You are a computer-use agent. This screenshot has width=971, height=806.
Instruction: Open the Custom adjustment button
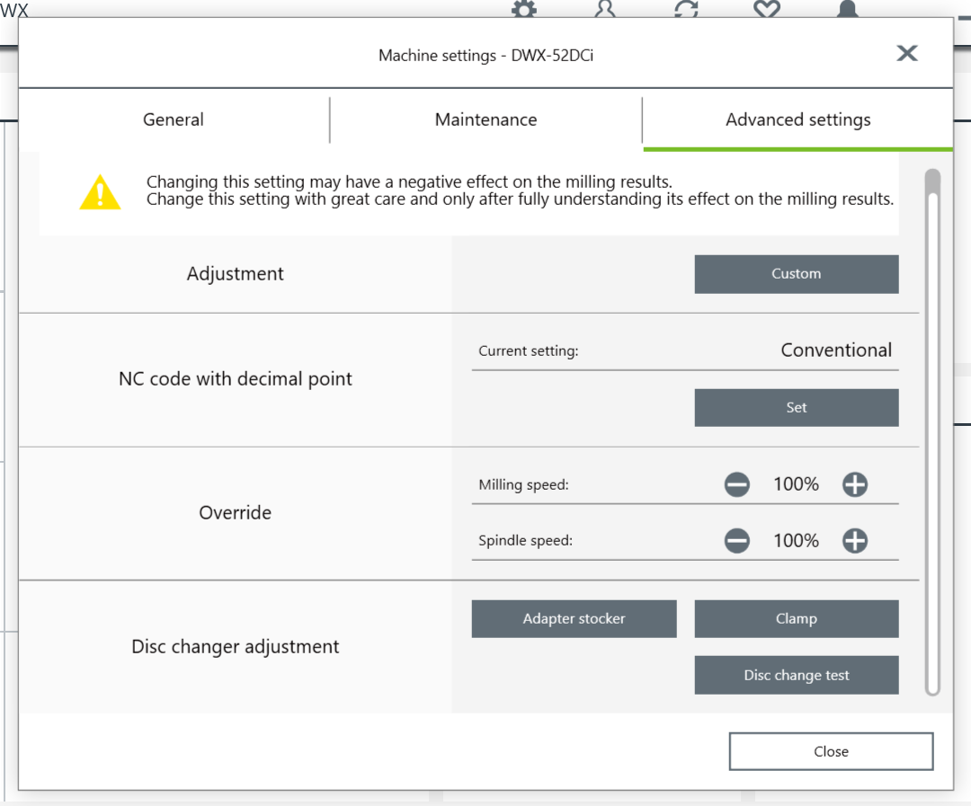pos(797,274)
